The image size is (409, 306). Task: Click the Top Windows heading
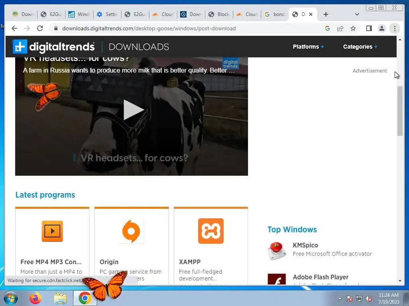pyautogui.click(x=292, y=229)
